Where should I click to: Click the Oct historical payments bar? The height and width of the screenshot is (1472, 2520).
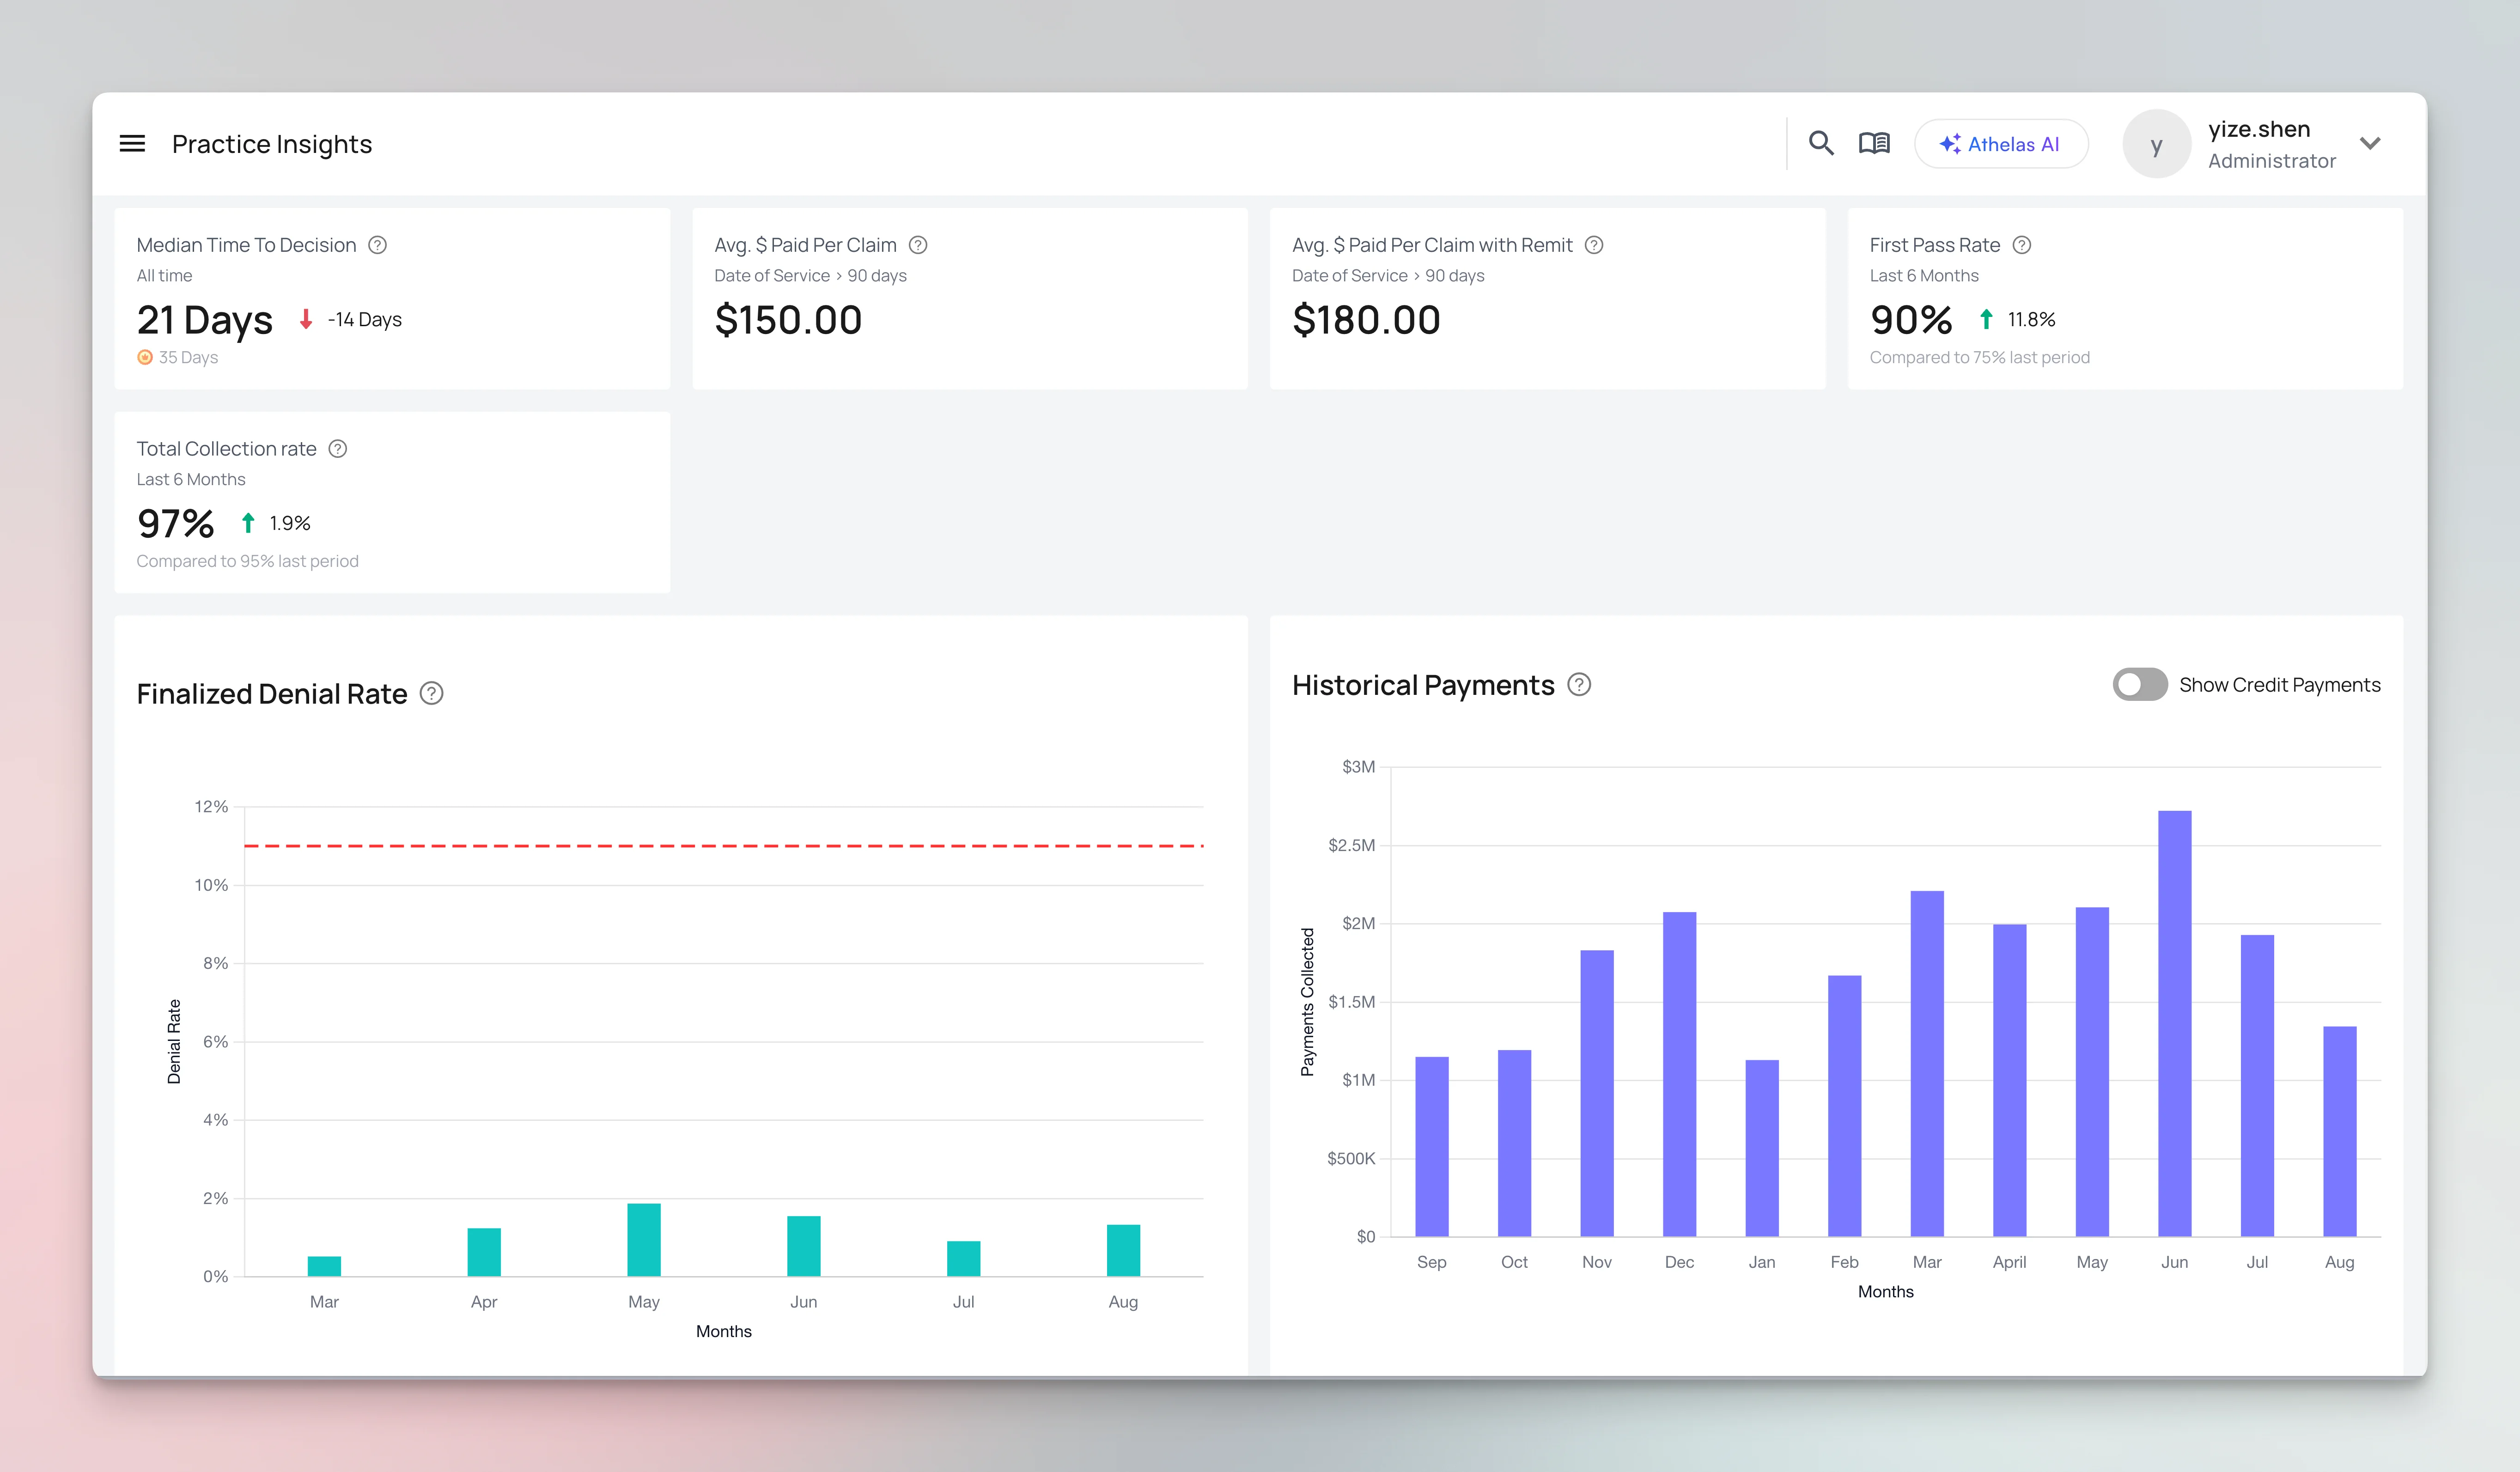(x=1515, y=1143)
